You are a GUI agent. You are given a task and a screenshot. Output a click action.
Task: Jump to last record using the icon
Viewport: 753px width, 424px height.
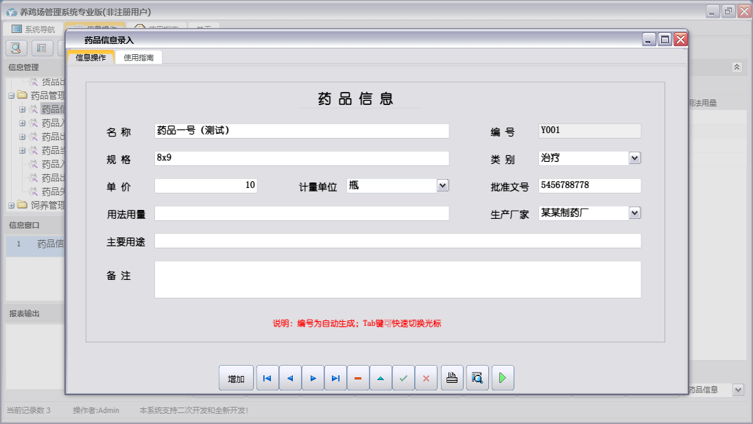pyautogui.click(x=335, y=377)
